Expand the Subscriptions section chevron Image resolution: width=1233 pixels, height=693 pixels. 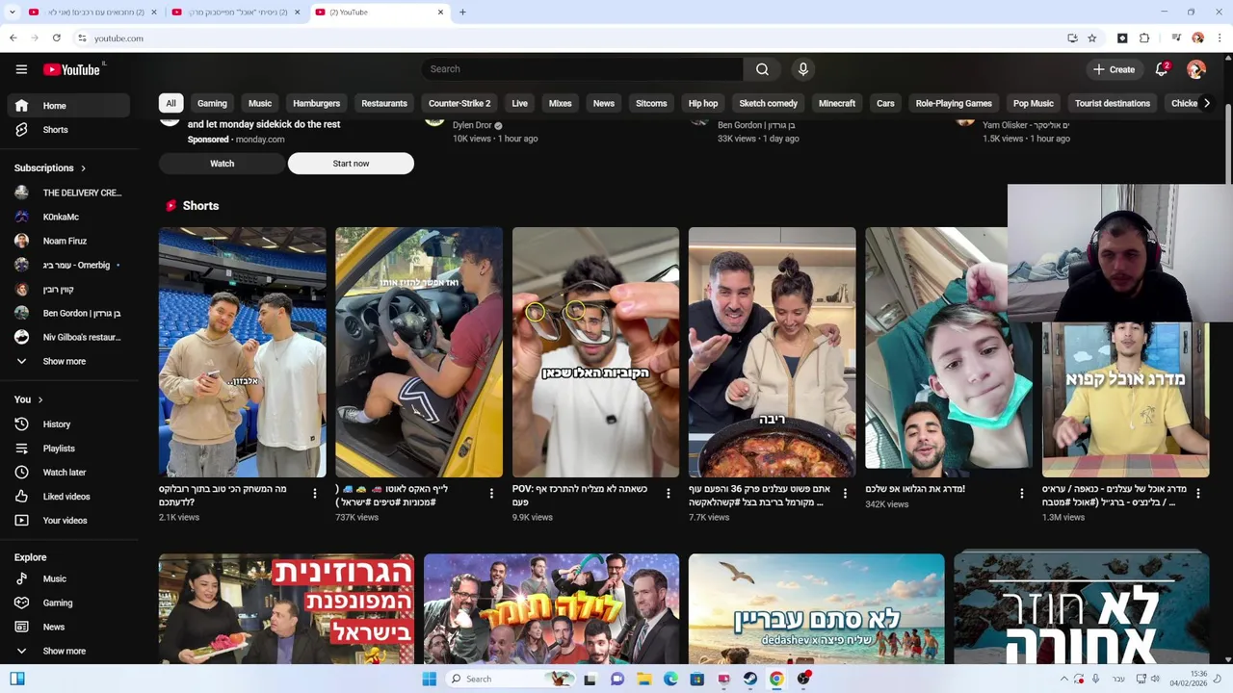click(x=83, y=168)
